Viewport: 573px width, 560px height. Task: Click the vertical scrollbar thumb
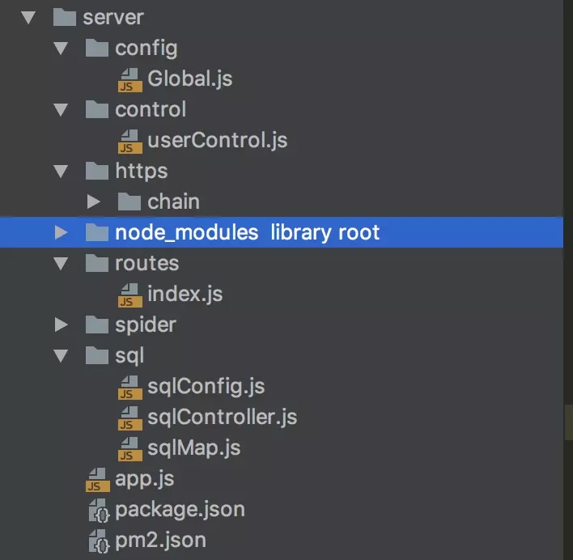(569, 422)
